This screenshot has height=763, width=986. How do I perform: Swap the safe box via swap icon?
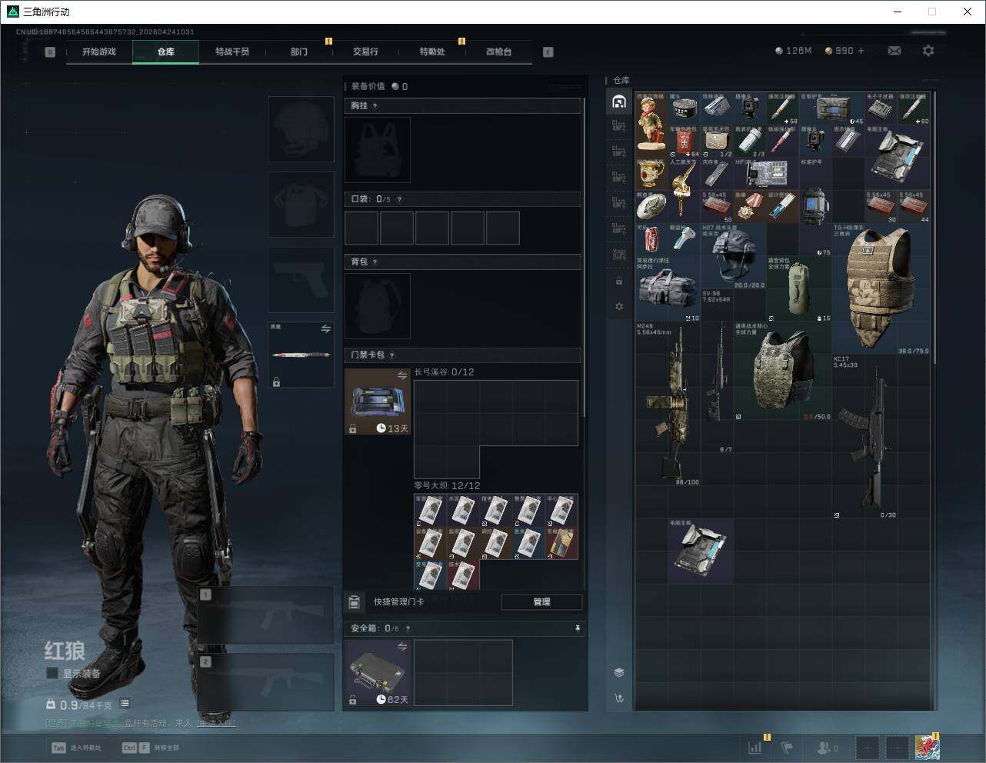pyautogui.click(x=401, y=648)
